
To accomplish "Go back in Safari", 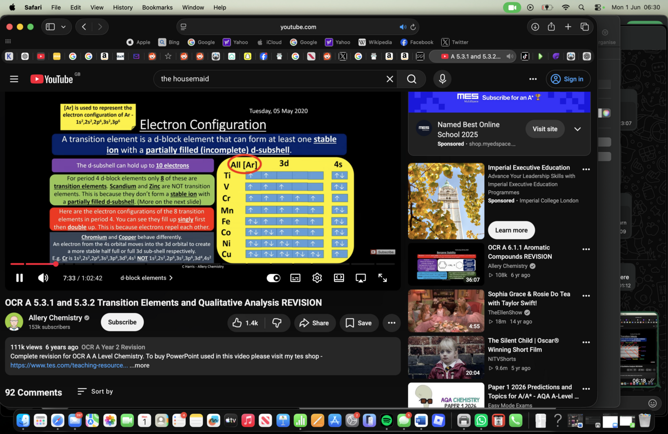I will click(84, 27).
